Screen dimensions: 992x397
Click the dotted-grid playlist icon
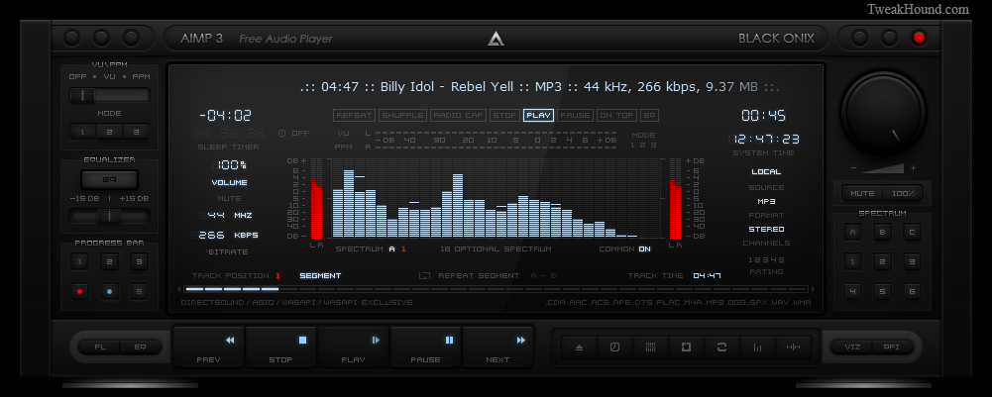[x=650, y=347]
